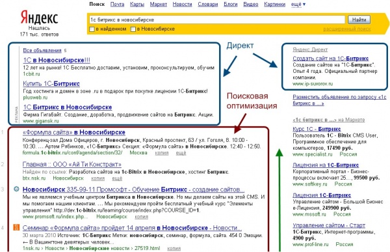390x252 pixels.
Task: Expand 'ещё' under the Ай Ти Констракт result
Action: (117, 178)
